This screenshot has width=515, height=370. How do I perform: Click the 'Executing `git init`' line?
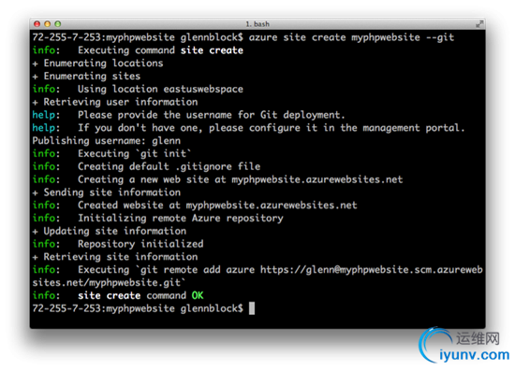pyautogui.click(x=112, y=153)
